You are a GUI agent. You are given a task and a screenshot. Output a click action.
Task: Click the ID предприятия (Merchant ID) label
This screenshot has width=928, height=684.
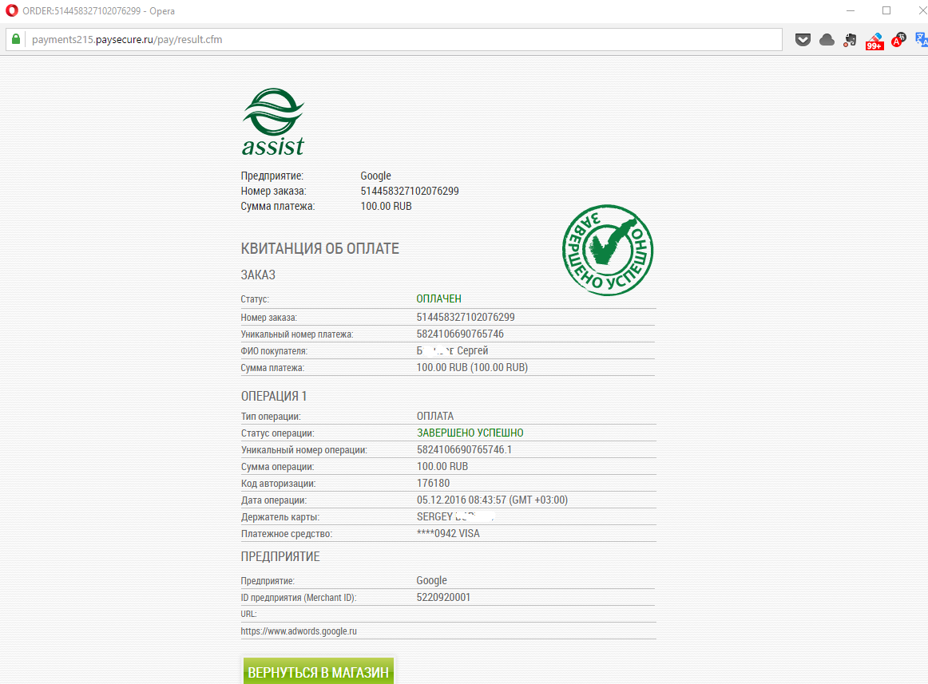[x=299, y=598]
